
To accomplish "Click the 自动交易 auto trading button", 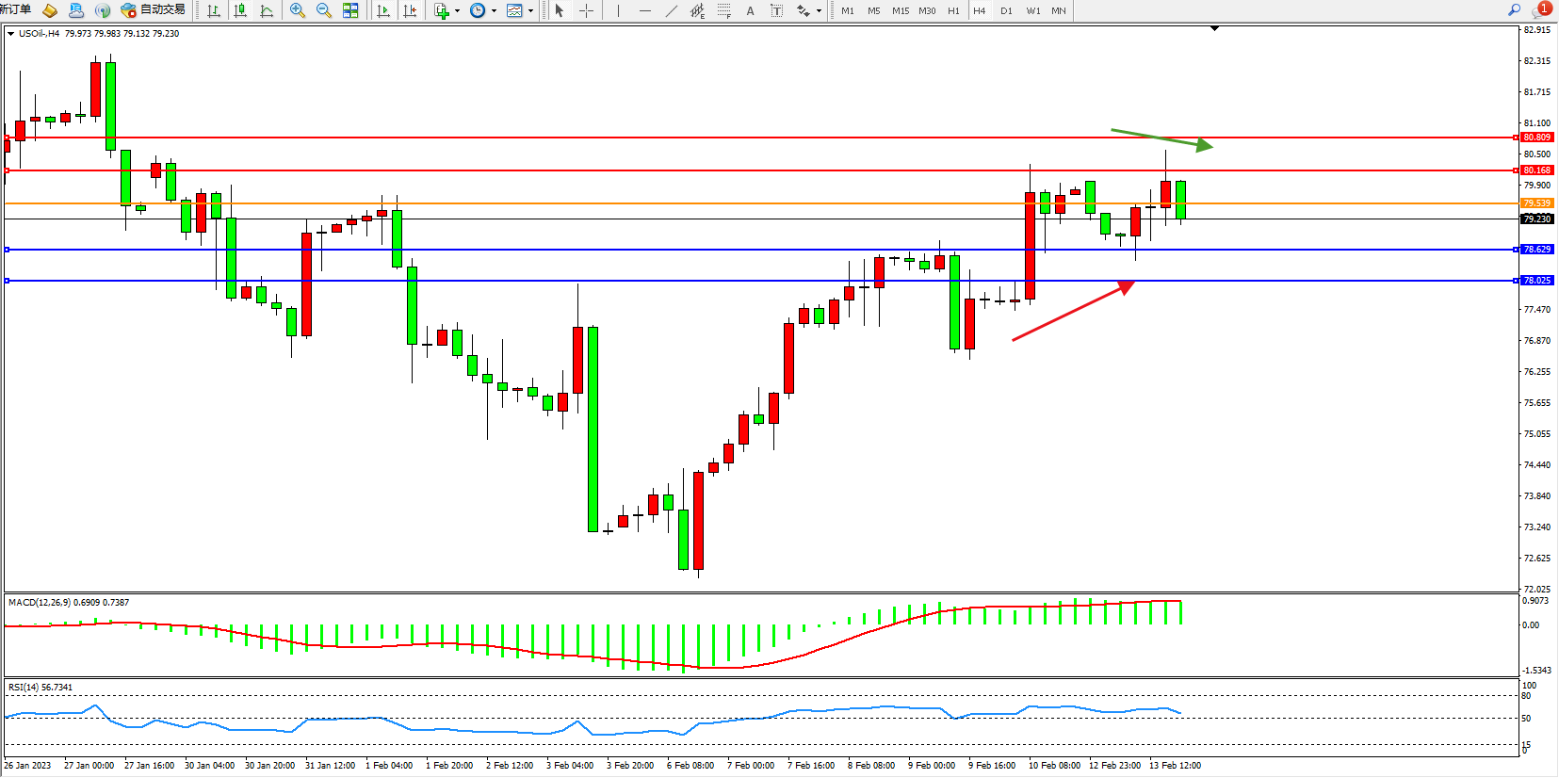I will (154, 9).
